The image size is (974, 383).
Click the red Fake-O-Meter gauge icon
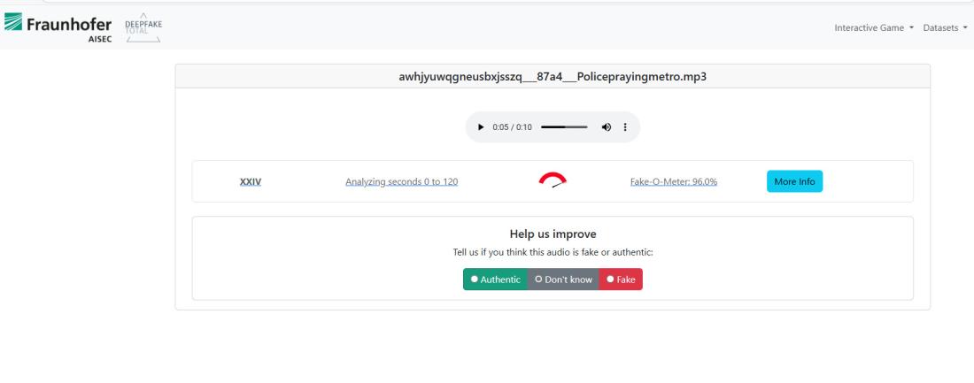(553, 181)
